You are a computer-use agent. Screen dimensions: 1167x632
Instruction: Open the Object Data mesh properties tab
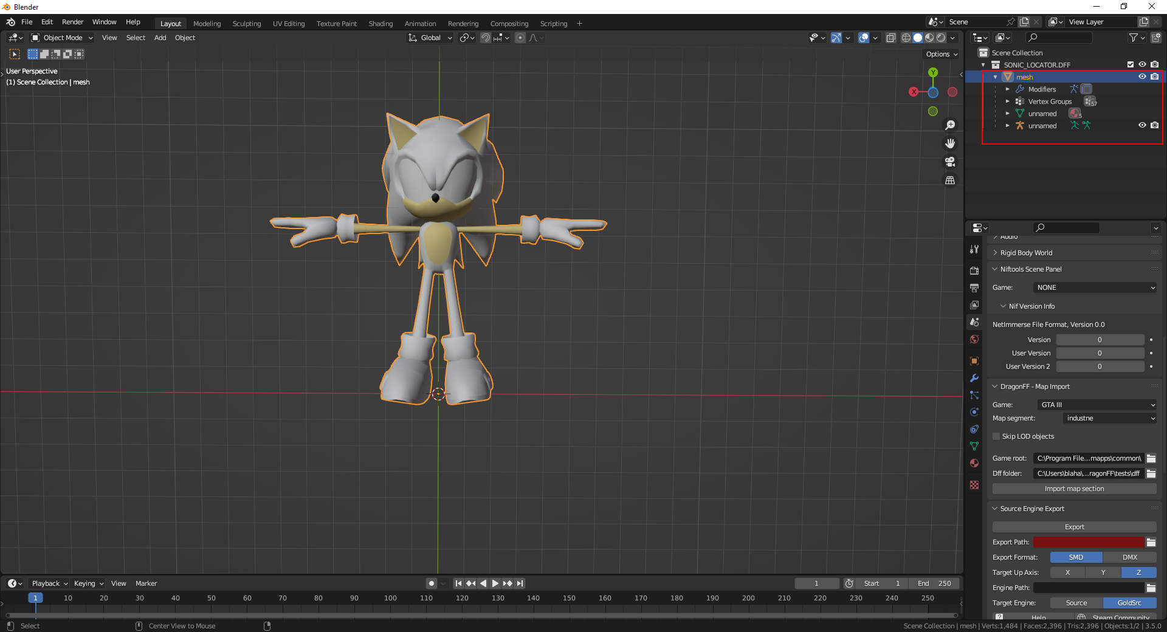(x=974, y=446)
